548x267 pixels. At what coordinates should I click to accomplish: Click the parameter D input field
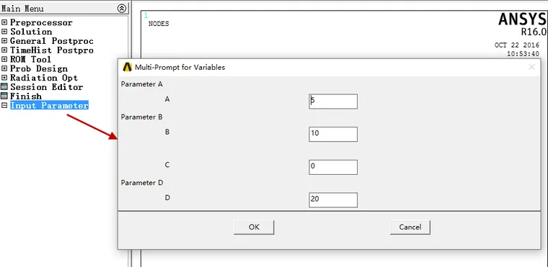point(333,199)
